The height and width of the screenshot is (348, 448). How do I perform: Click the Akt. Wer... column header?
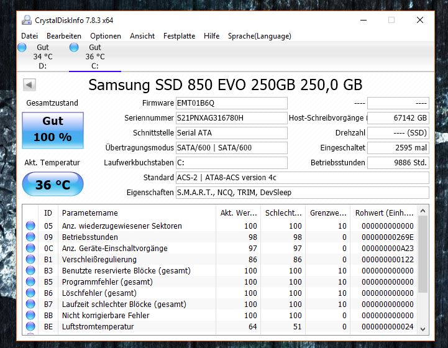point(238,213)
